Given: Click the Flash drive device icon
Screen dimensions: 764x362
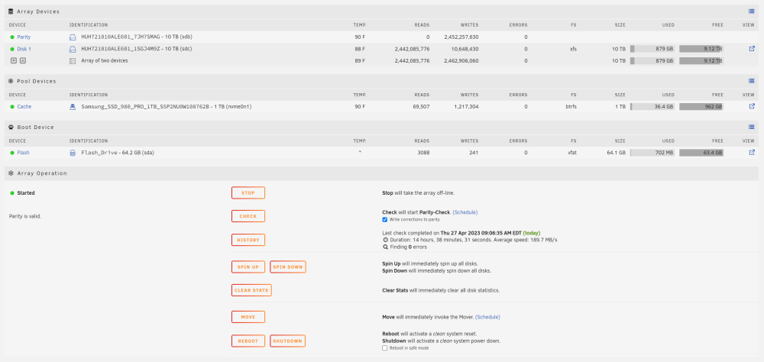Looking at the screenshot, I should click(x=73, y=153).
